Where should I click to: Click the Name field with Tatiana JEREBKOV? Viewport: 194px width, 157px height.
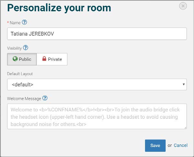click(x=97, y=34)
